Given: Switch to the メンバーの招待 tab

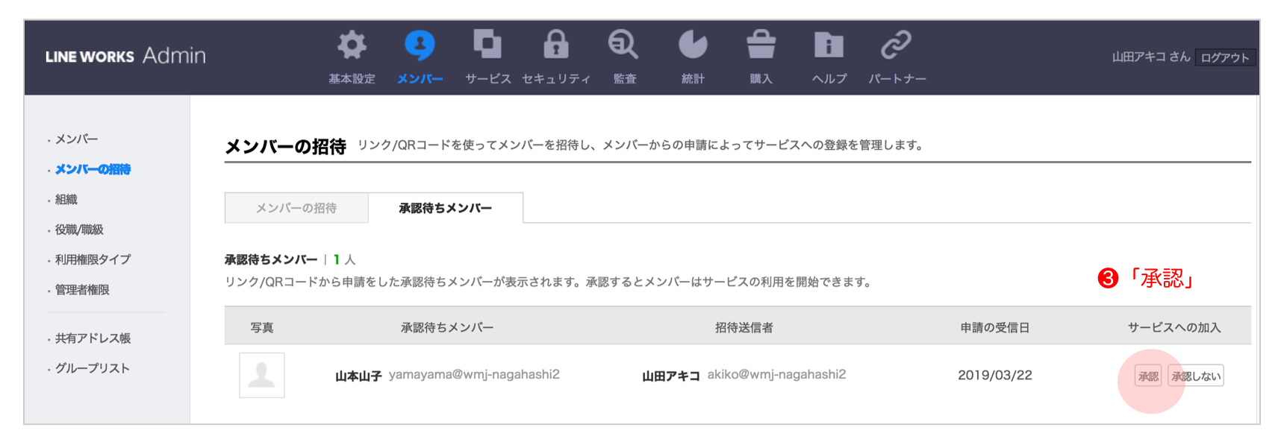Looking at the screenshot, I should (296, 208).
